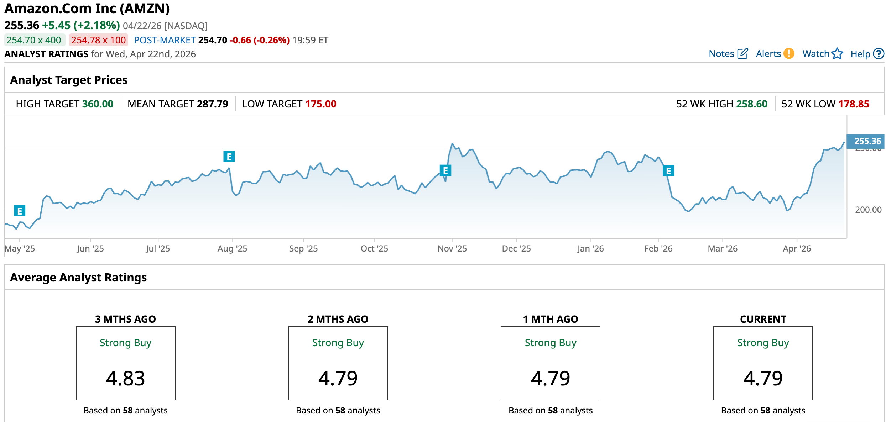
Task: Click the Aug '25 earnings E marker
Action: (x=229, y=157)
